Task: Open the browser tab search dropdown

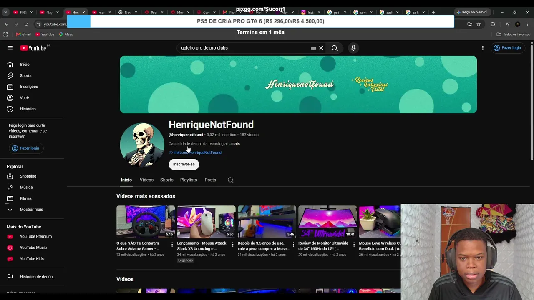Action: tap(5, 12)
